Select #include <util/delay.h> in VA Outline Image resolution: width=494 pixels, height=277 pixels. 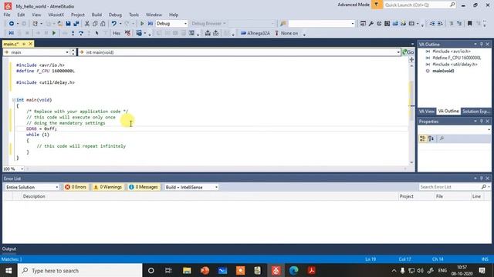455,65
